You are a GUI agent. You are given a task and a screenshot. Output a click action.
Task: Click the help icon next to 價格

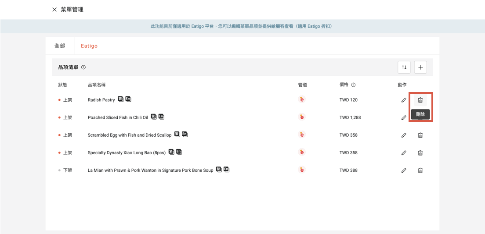[353, 85]
